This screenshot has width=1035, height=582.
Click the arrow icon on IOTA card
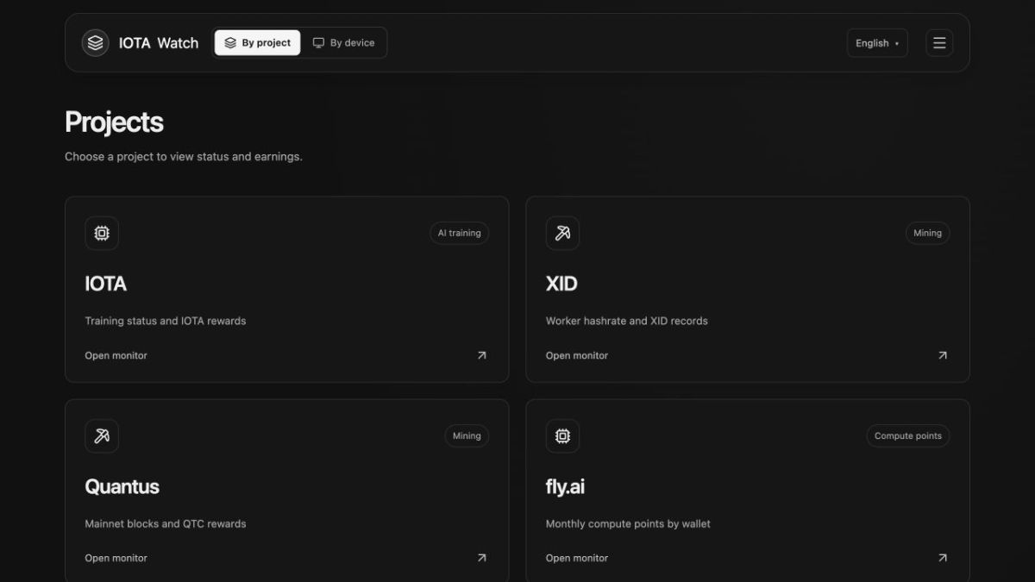[481, 355]
